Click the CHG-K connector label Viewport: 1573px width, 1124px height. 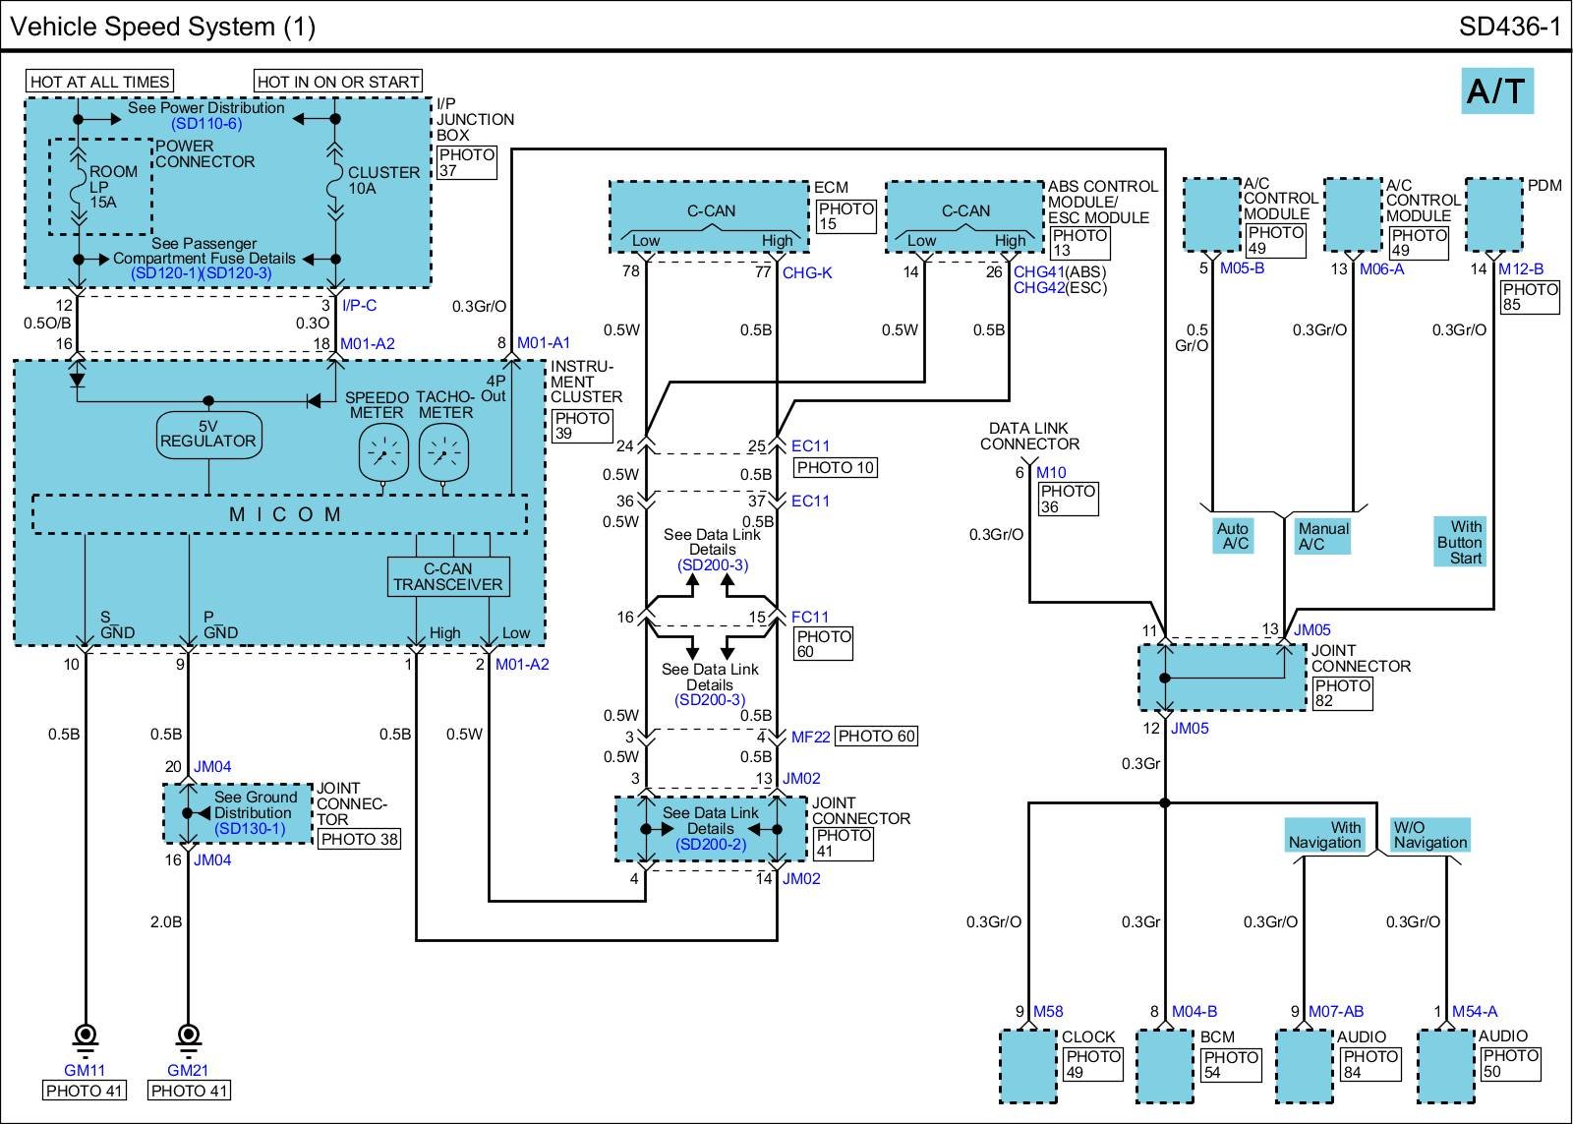pos(807,273)
